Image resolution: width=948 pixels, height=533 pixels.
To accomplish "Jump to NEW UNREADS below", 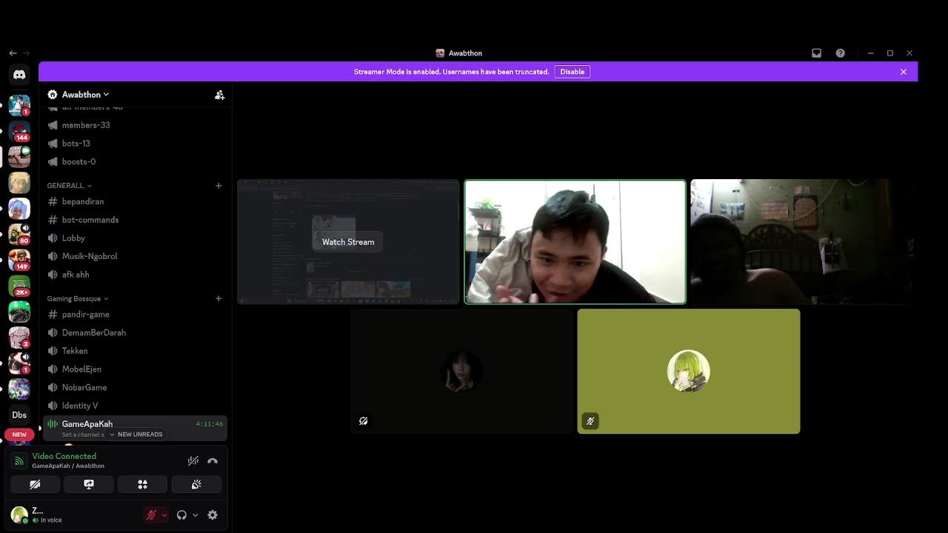I will click(x=136, y=435).
